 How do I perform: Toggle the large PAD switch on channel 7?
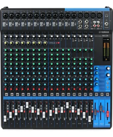(41, 24)
